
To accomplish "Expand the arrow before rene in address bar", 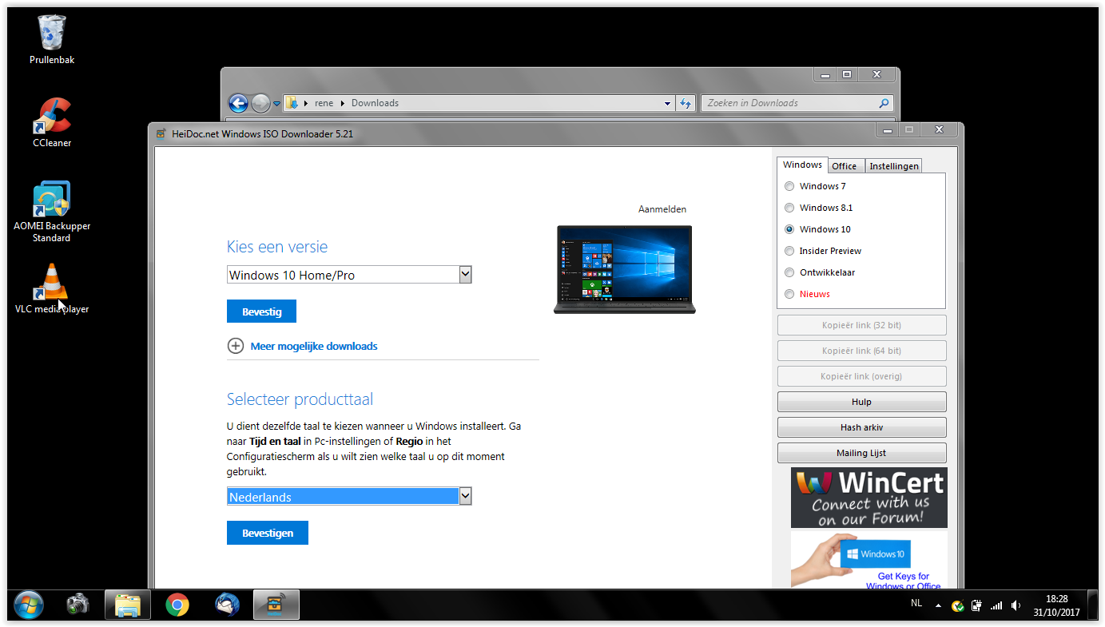I will click(x=306, y=103).
